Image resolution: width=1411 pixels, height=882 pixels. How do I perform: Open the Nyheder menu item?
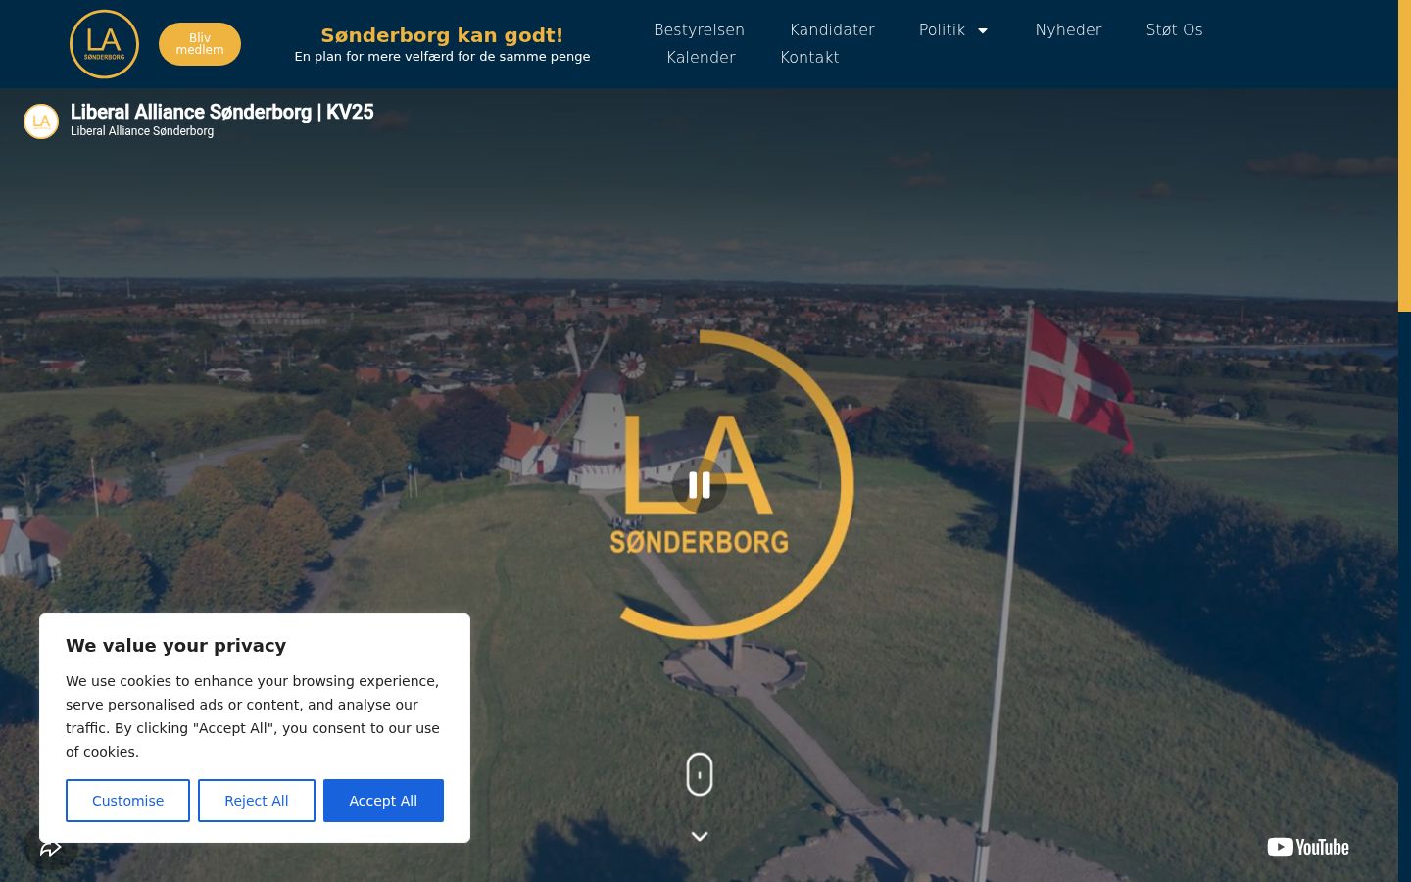tap(1068, 30)
